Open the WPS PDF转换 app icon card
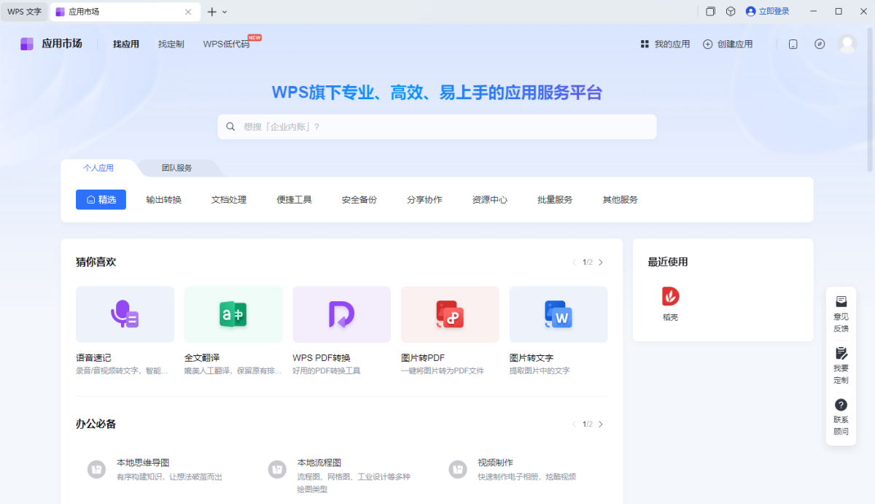Image resolution: width=875 pixels, height=504 pixels. click(x=341, y=314)
